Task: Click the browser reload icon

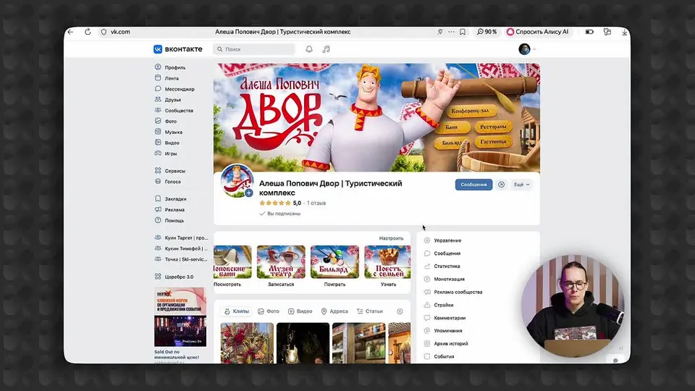Action: pyautogui.click(x=88, y=32)
